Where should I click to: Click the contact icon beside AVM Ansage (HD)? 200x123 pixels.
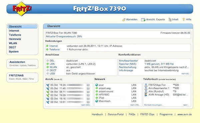tap(146, 95)
